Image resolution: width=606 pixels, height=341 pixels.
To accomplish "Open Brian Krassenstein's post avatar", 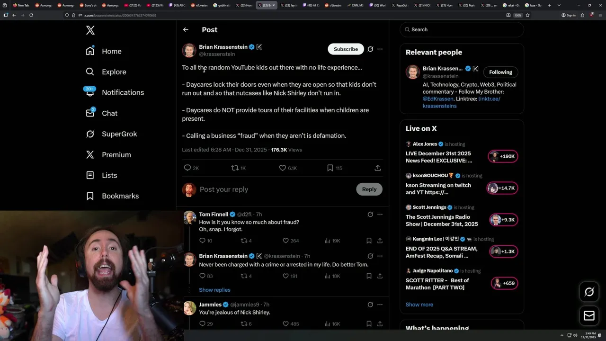I will click(x=189, y=50).
